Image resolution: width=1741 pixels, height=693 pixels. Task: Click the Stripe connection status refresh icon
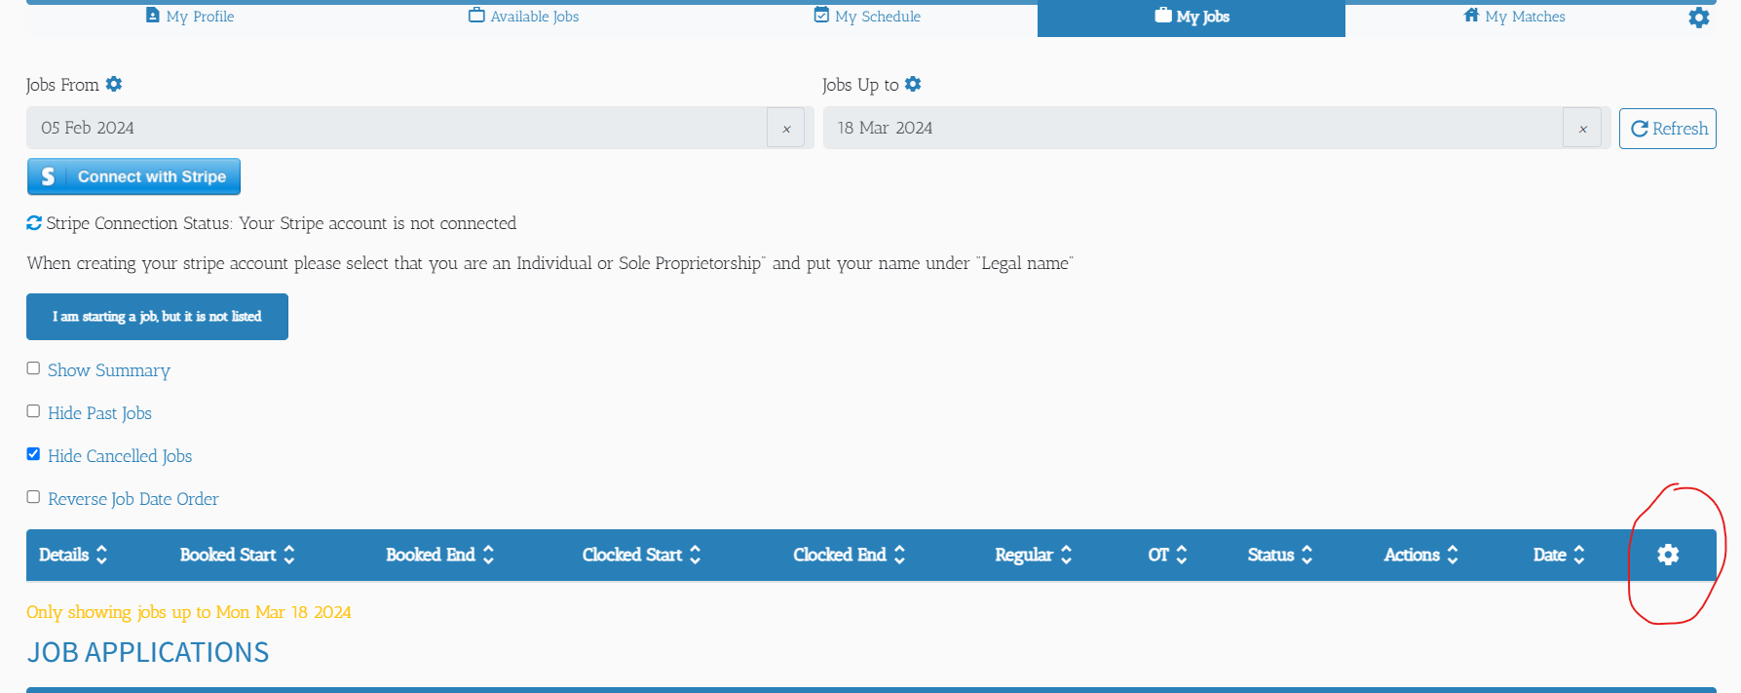[x=34, y=223]
